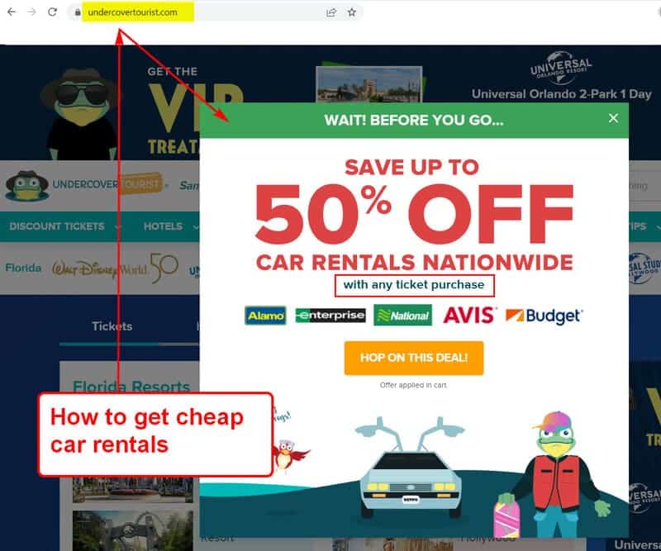Click the Budget rental logo
The width and height of the screenshot is (661, 551).
pyautogui.click(x=544, y=316)
